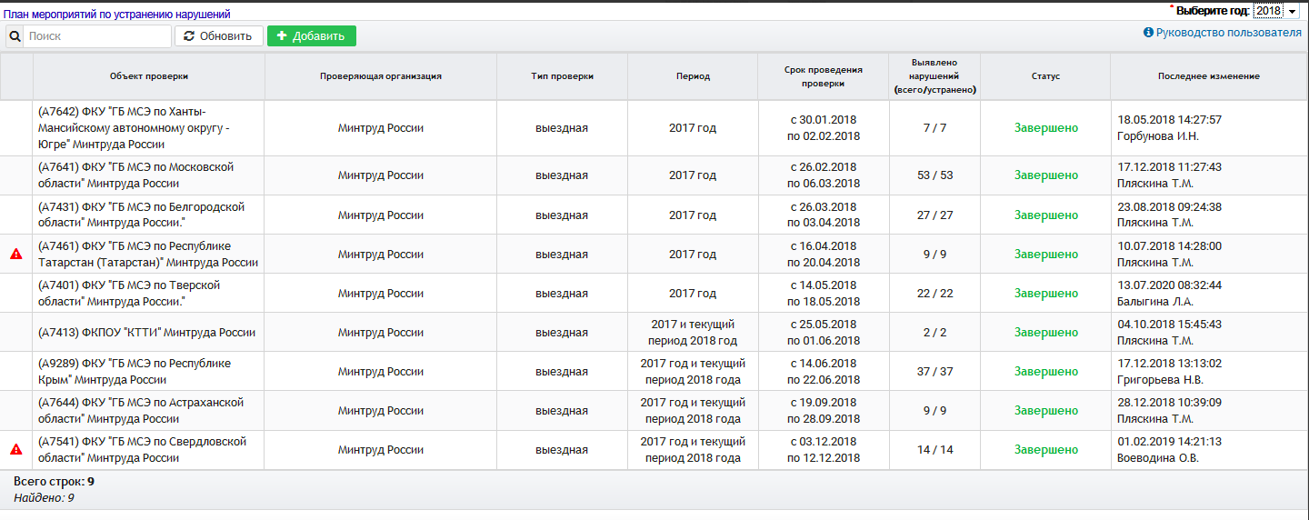This screenshot has height=520, width=1309.
Task: Sort by Объект проверки column header
Action: coord(149,76)
